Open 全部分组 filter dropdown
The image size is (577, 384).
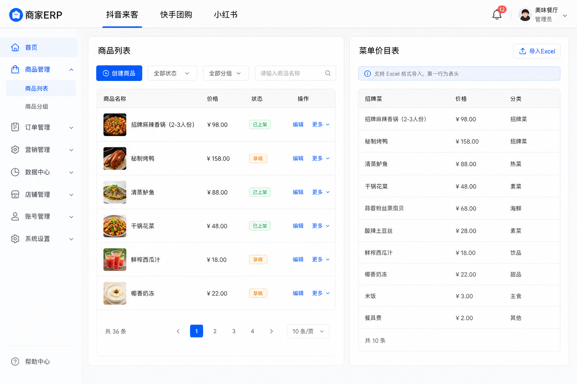226,73
